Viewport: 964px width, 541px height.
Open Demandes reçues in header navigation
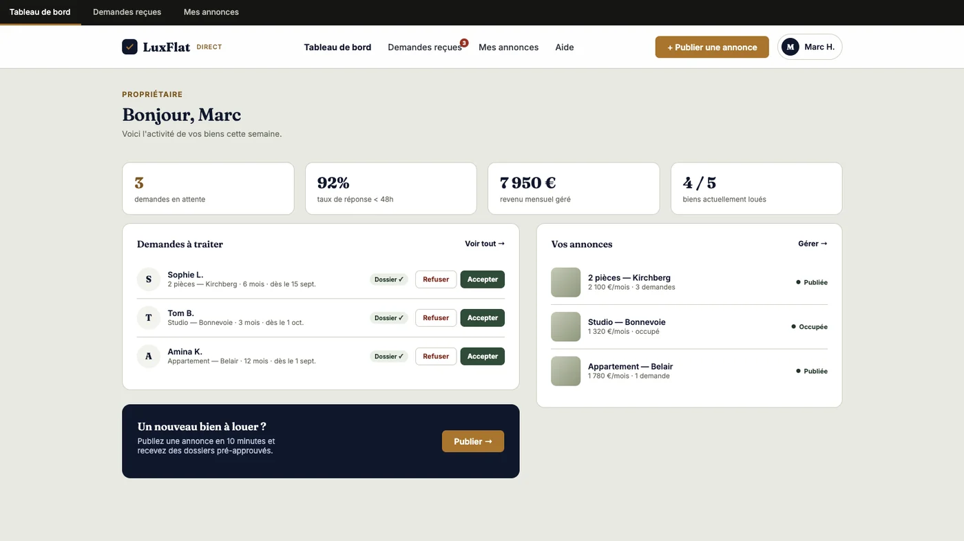pyautogui.click(x=425, y=47)
